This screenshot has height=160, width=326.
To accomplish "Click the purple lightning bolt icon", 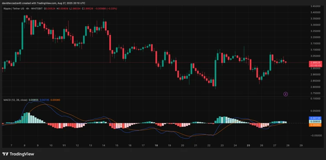I will pyautogui.click(x=286, y=94).
